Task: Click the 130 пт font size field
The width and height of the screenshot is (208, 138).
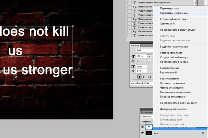Action: [x=141, y=56]
